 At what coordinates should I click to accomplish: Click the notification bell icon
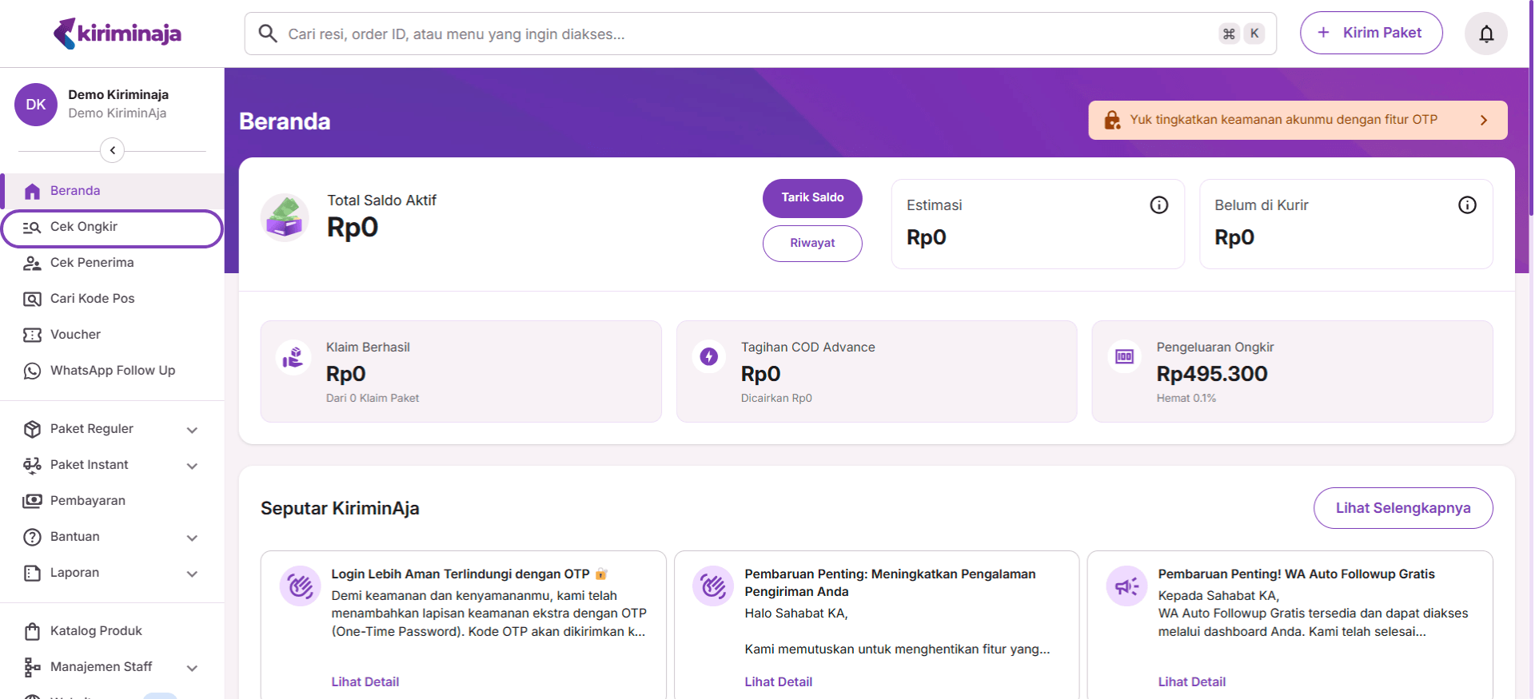(1485, 34)
